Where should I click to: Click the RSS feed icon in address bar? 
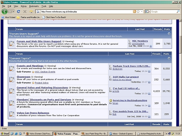coord(134,12)
